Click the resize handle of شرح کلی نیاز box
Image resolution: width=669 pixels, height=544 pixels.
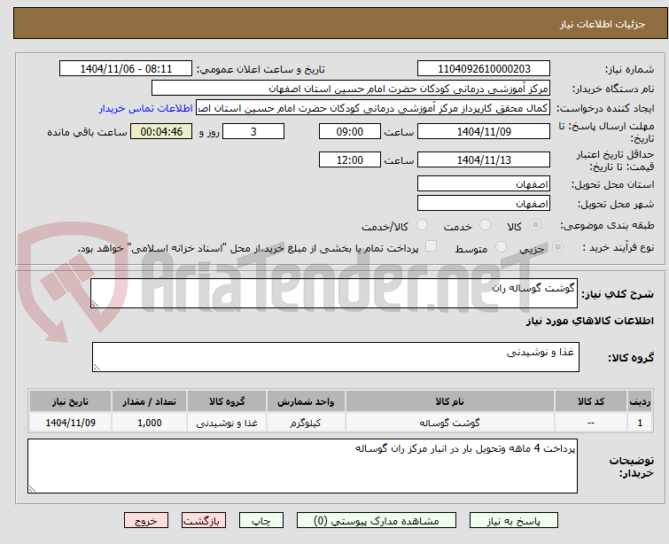pyautogui.click(x=95, y=303)
